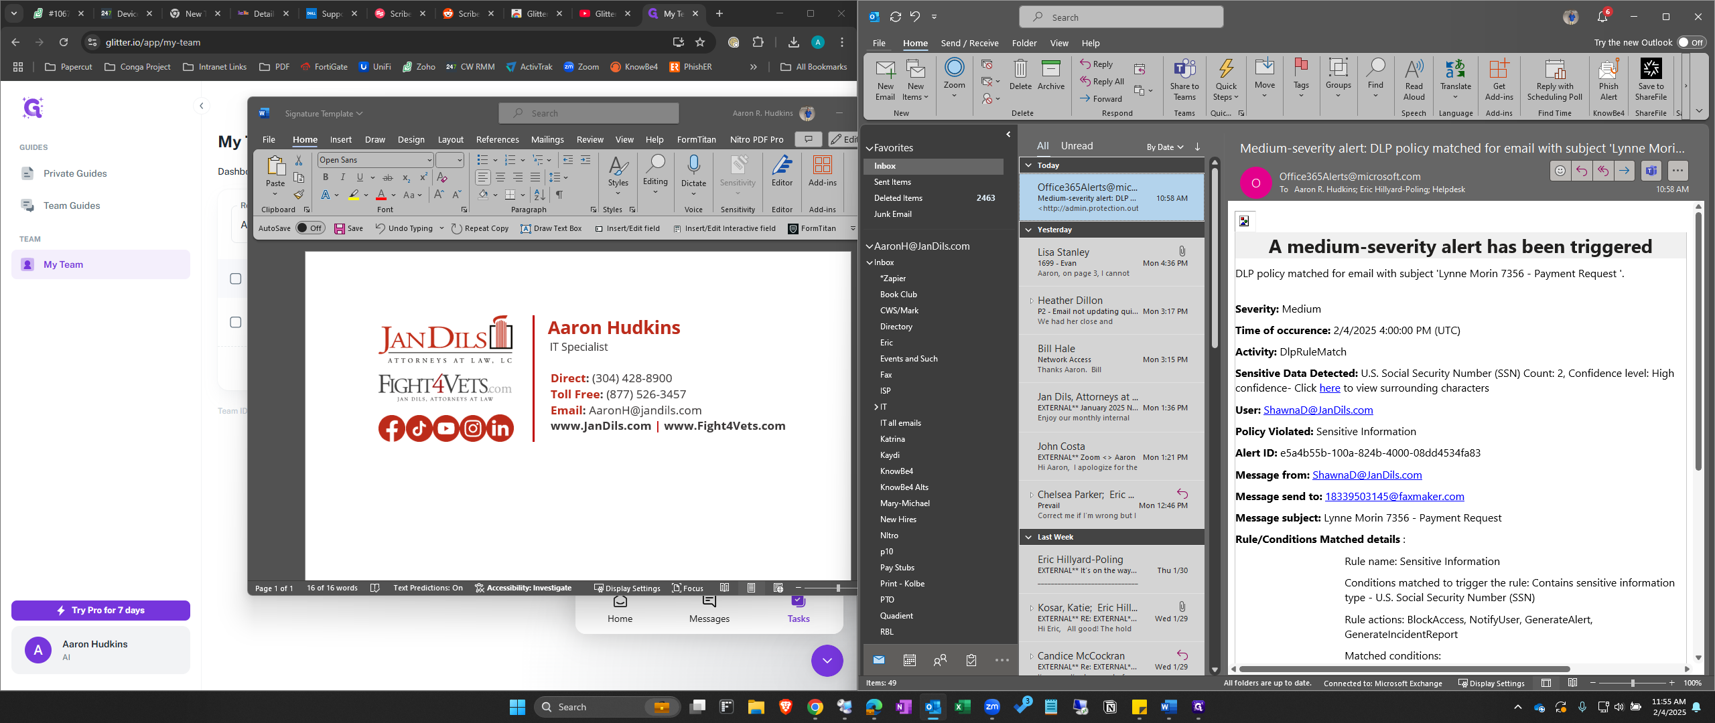This screenshot has width=1715, height=723.
Task: Click Save in Word quick toolbar
Action: pos(348,228)
